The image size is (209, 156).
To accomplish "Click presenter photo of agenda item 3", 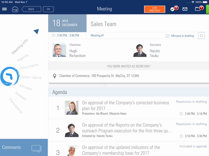I will pos(72,151).
